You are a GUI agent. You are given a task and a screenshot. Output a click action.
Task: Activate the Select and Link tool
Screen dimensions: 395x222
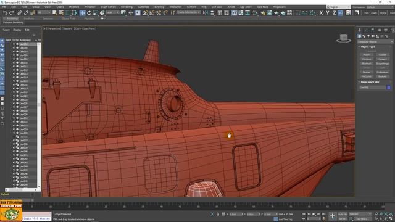pyautogui.click(x=19, y=13)
